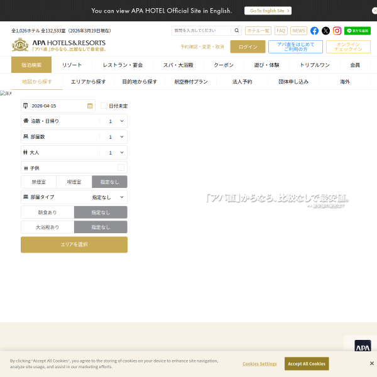Viewport: 377px width, 377px height.
Task: Tick the 子供 checkbox
Action: (121, 167)
